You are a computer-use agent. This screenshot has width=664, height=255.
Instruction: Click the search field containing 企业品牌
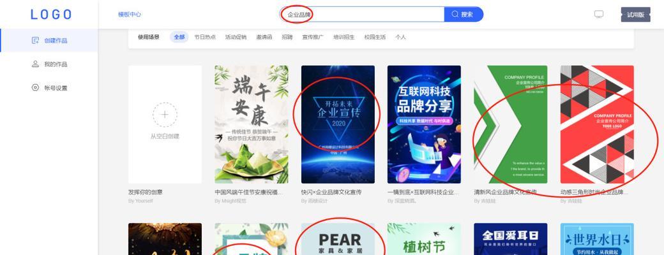pyautogui.click(x=362, y=14)
